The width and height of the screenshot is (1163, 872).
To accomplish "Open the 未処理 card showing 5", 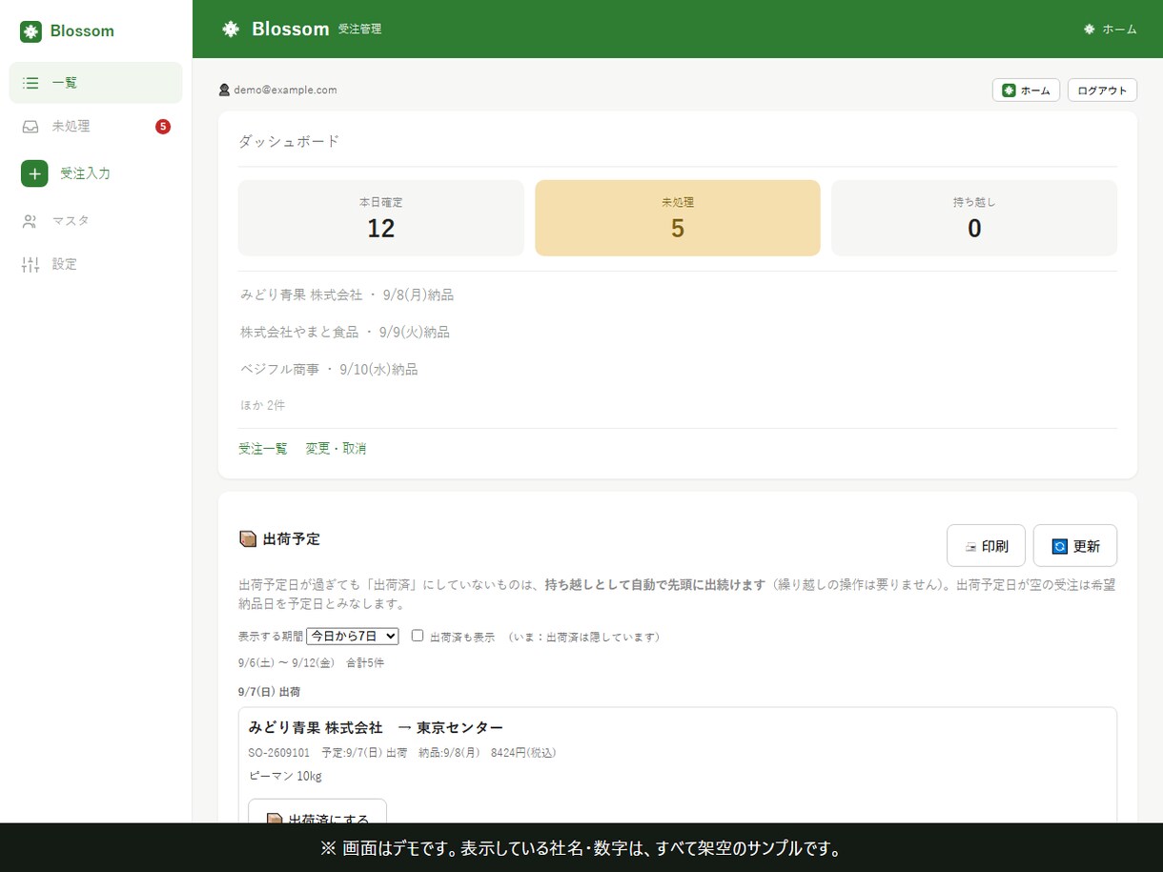I will 678,218.
